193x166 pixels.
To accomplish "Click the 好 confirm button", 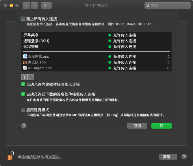I will [161, 126].
